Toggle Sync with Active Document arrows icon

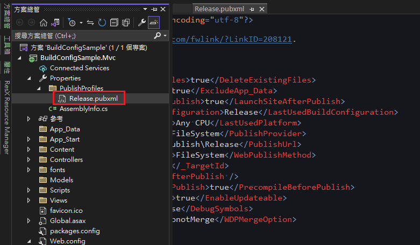(90, 23)
